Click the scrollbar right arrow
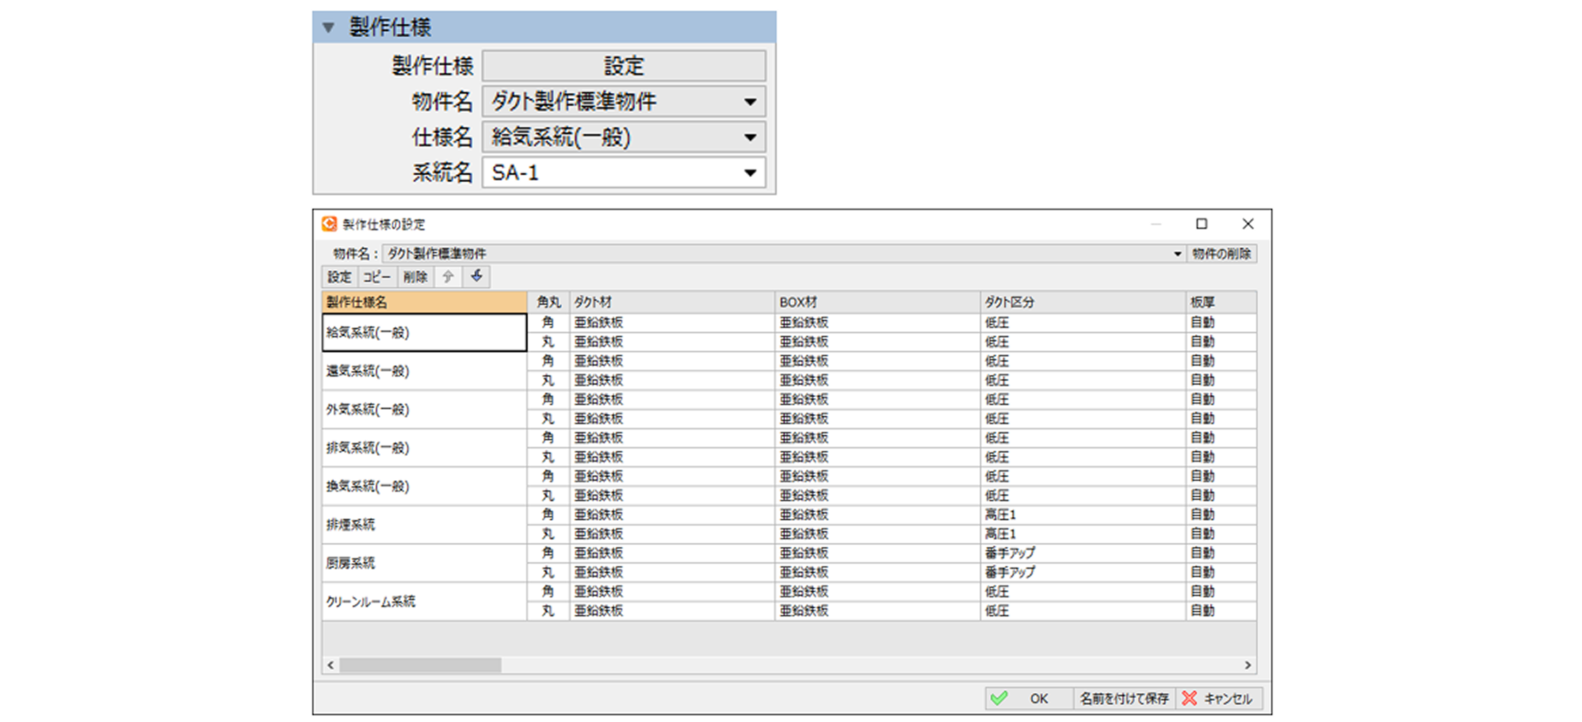Viewport: 1582px width, 722px height. 1247,665
